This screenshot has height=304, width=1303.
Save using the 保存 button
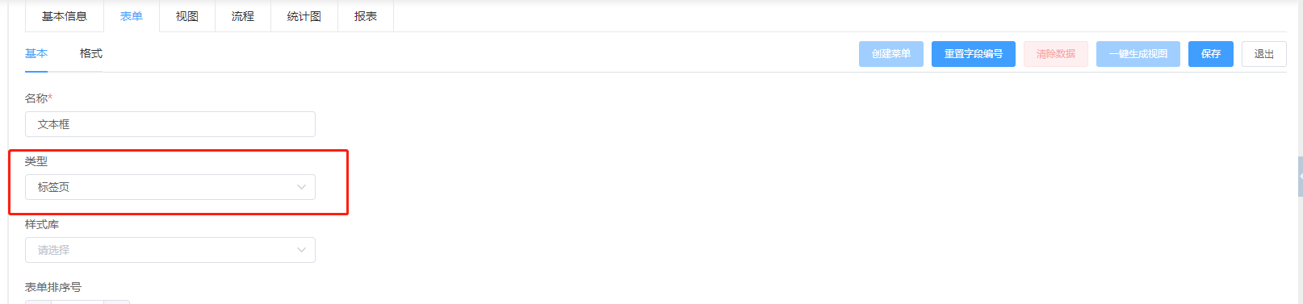tap(1211, 54)
